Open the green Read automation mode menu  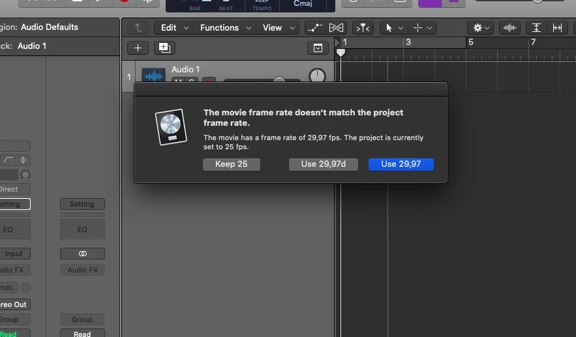pos(15,334)
